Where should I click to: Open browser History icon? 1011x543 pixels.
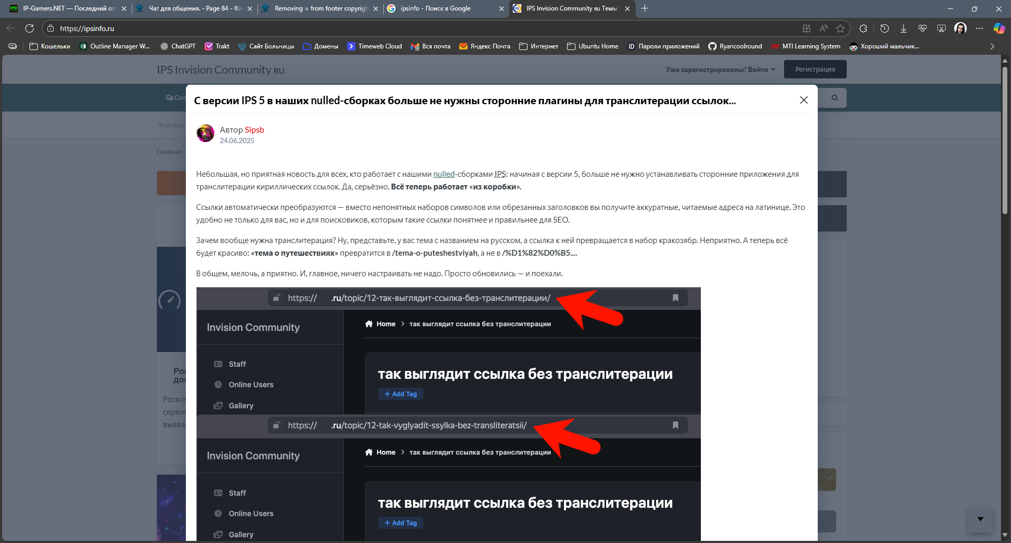885,28
